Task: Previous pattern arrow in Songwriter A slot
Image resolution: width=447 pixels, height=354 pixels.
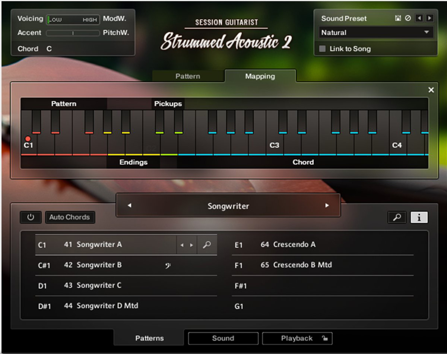Action: [182, 245]
